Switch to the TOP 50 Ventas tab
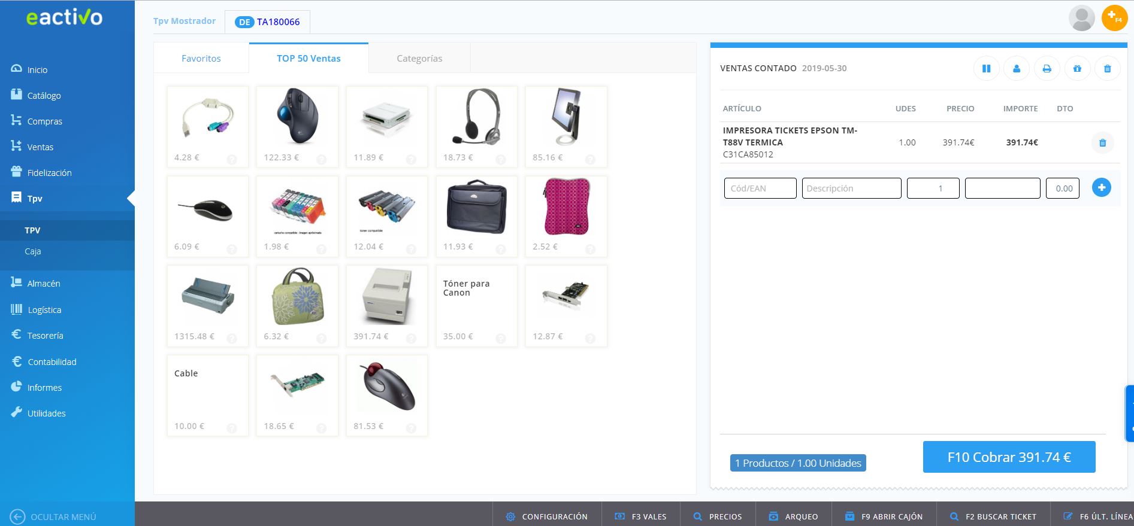 point(309,58)
